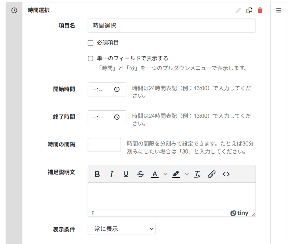The image size is (291, 244).
Task: Apply strikethrough formatting in the editor
Action: [140, 174]
